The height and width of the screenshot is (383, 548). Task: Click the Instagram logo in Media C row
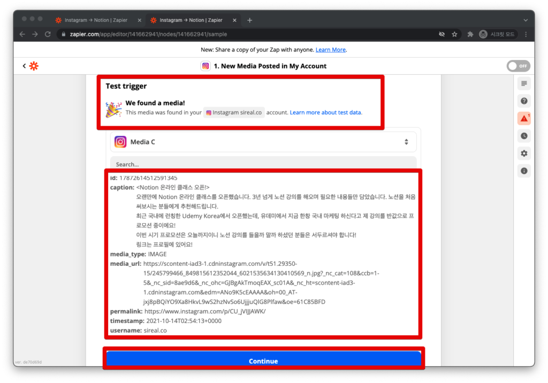120,142
